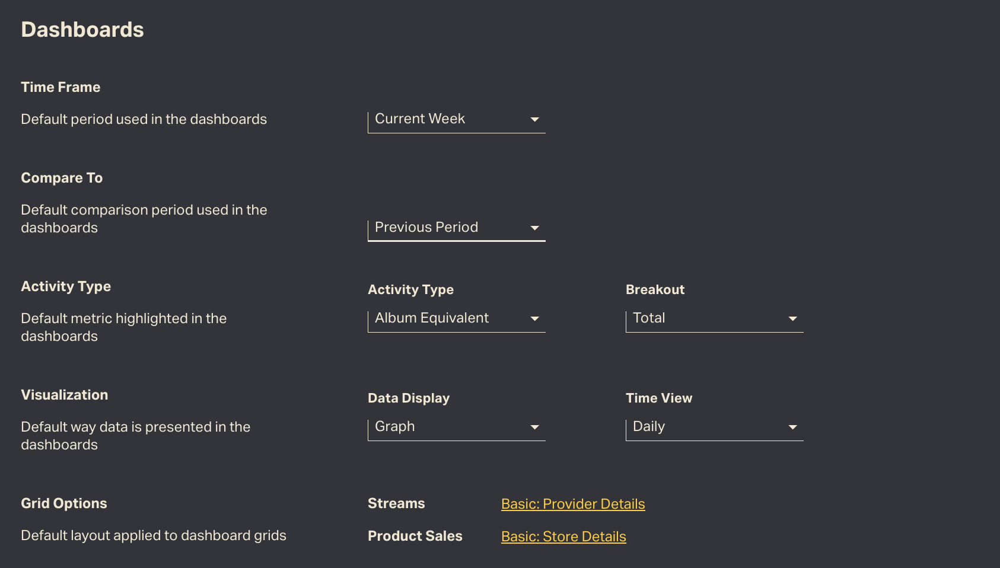The image size is (1000, 568).
Task: Open the Basic: Store Details link
Action: [x=563, y=537]
